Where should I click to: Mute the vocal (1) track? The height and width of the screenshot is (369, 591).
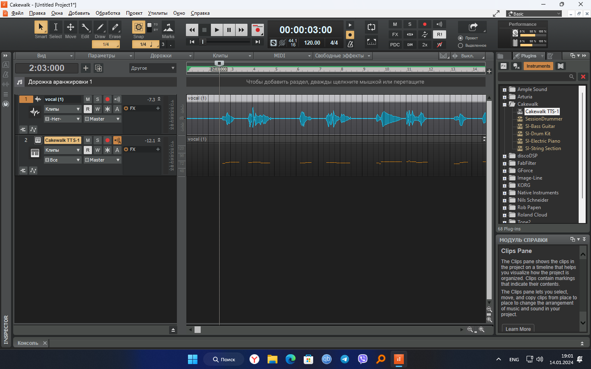click(x=88, y=99)
